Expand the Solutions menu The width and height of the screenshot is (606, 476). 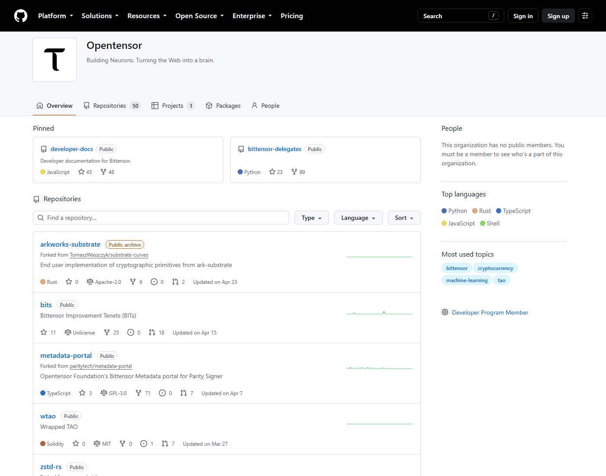(100, 16)
